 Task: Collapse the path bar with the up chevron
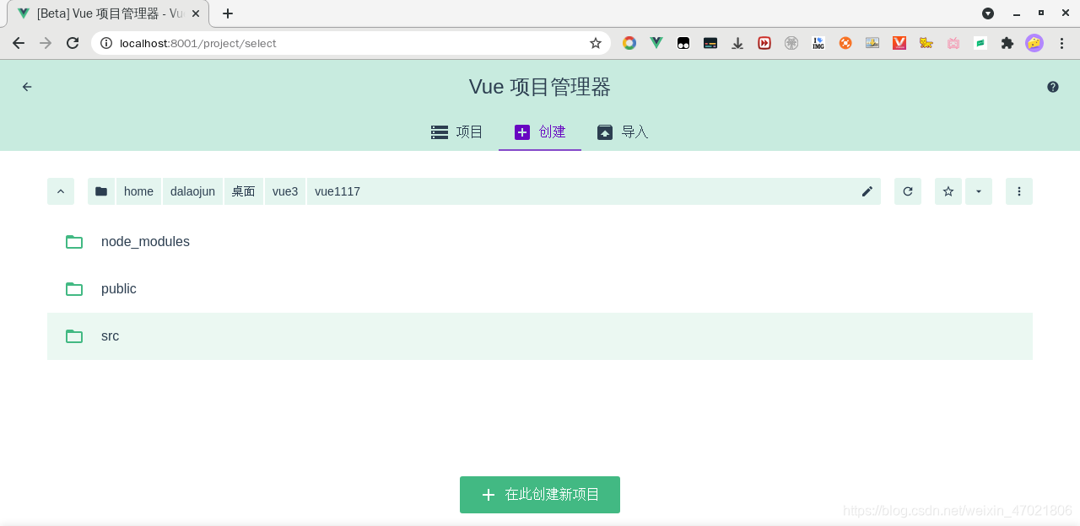pyautogui.click(x=60, y=191)
